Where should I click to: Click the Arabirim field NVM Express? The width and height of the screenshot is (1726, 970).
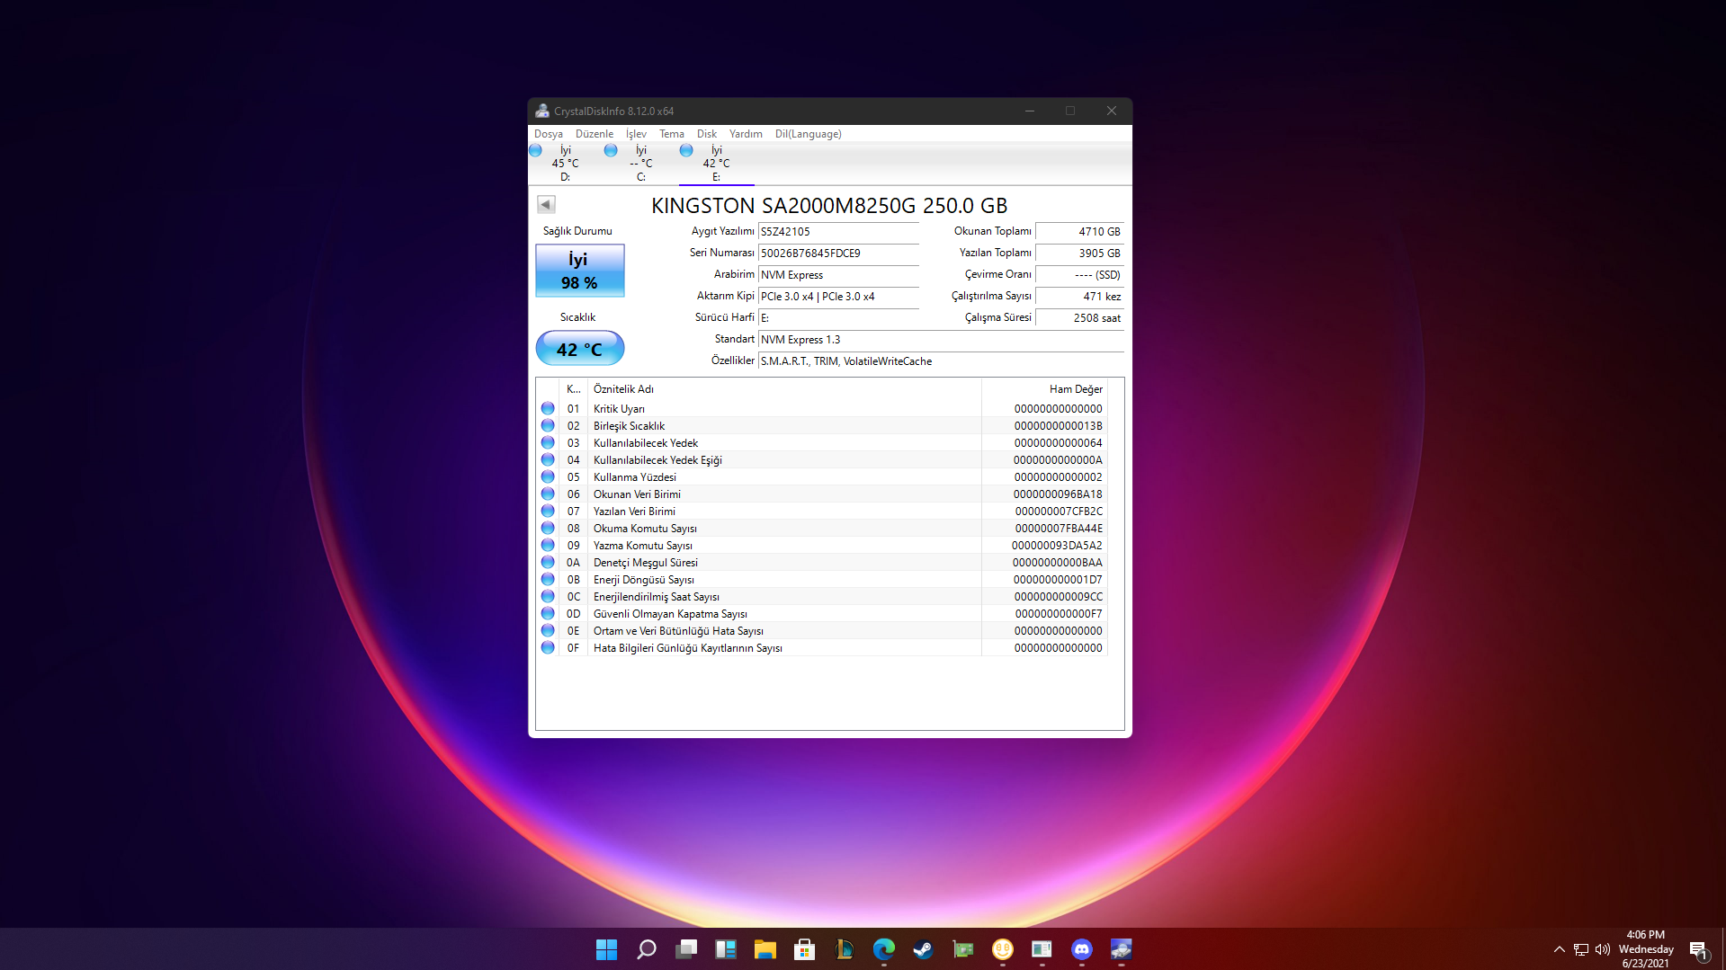pos(838,275)
